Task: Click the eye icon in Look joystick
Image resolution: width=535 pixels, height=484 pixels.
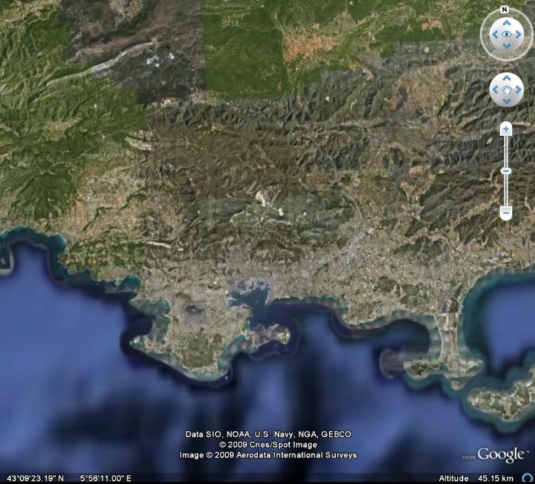Action: click(507, 34)
